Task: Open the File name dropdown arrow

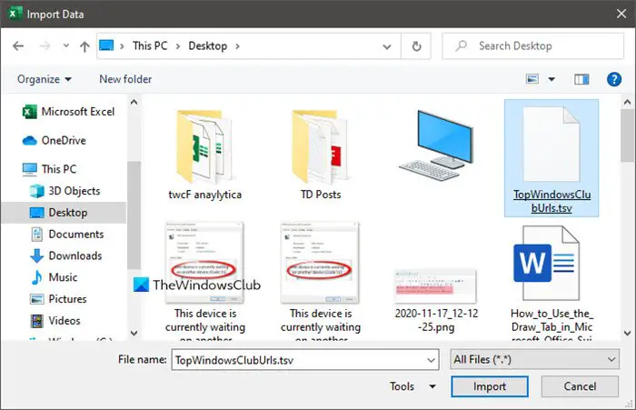Action: coord(431,360)
